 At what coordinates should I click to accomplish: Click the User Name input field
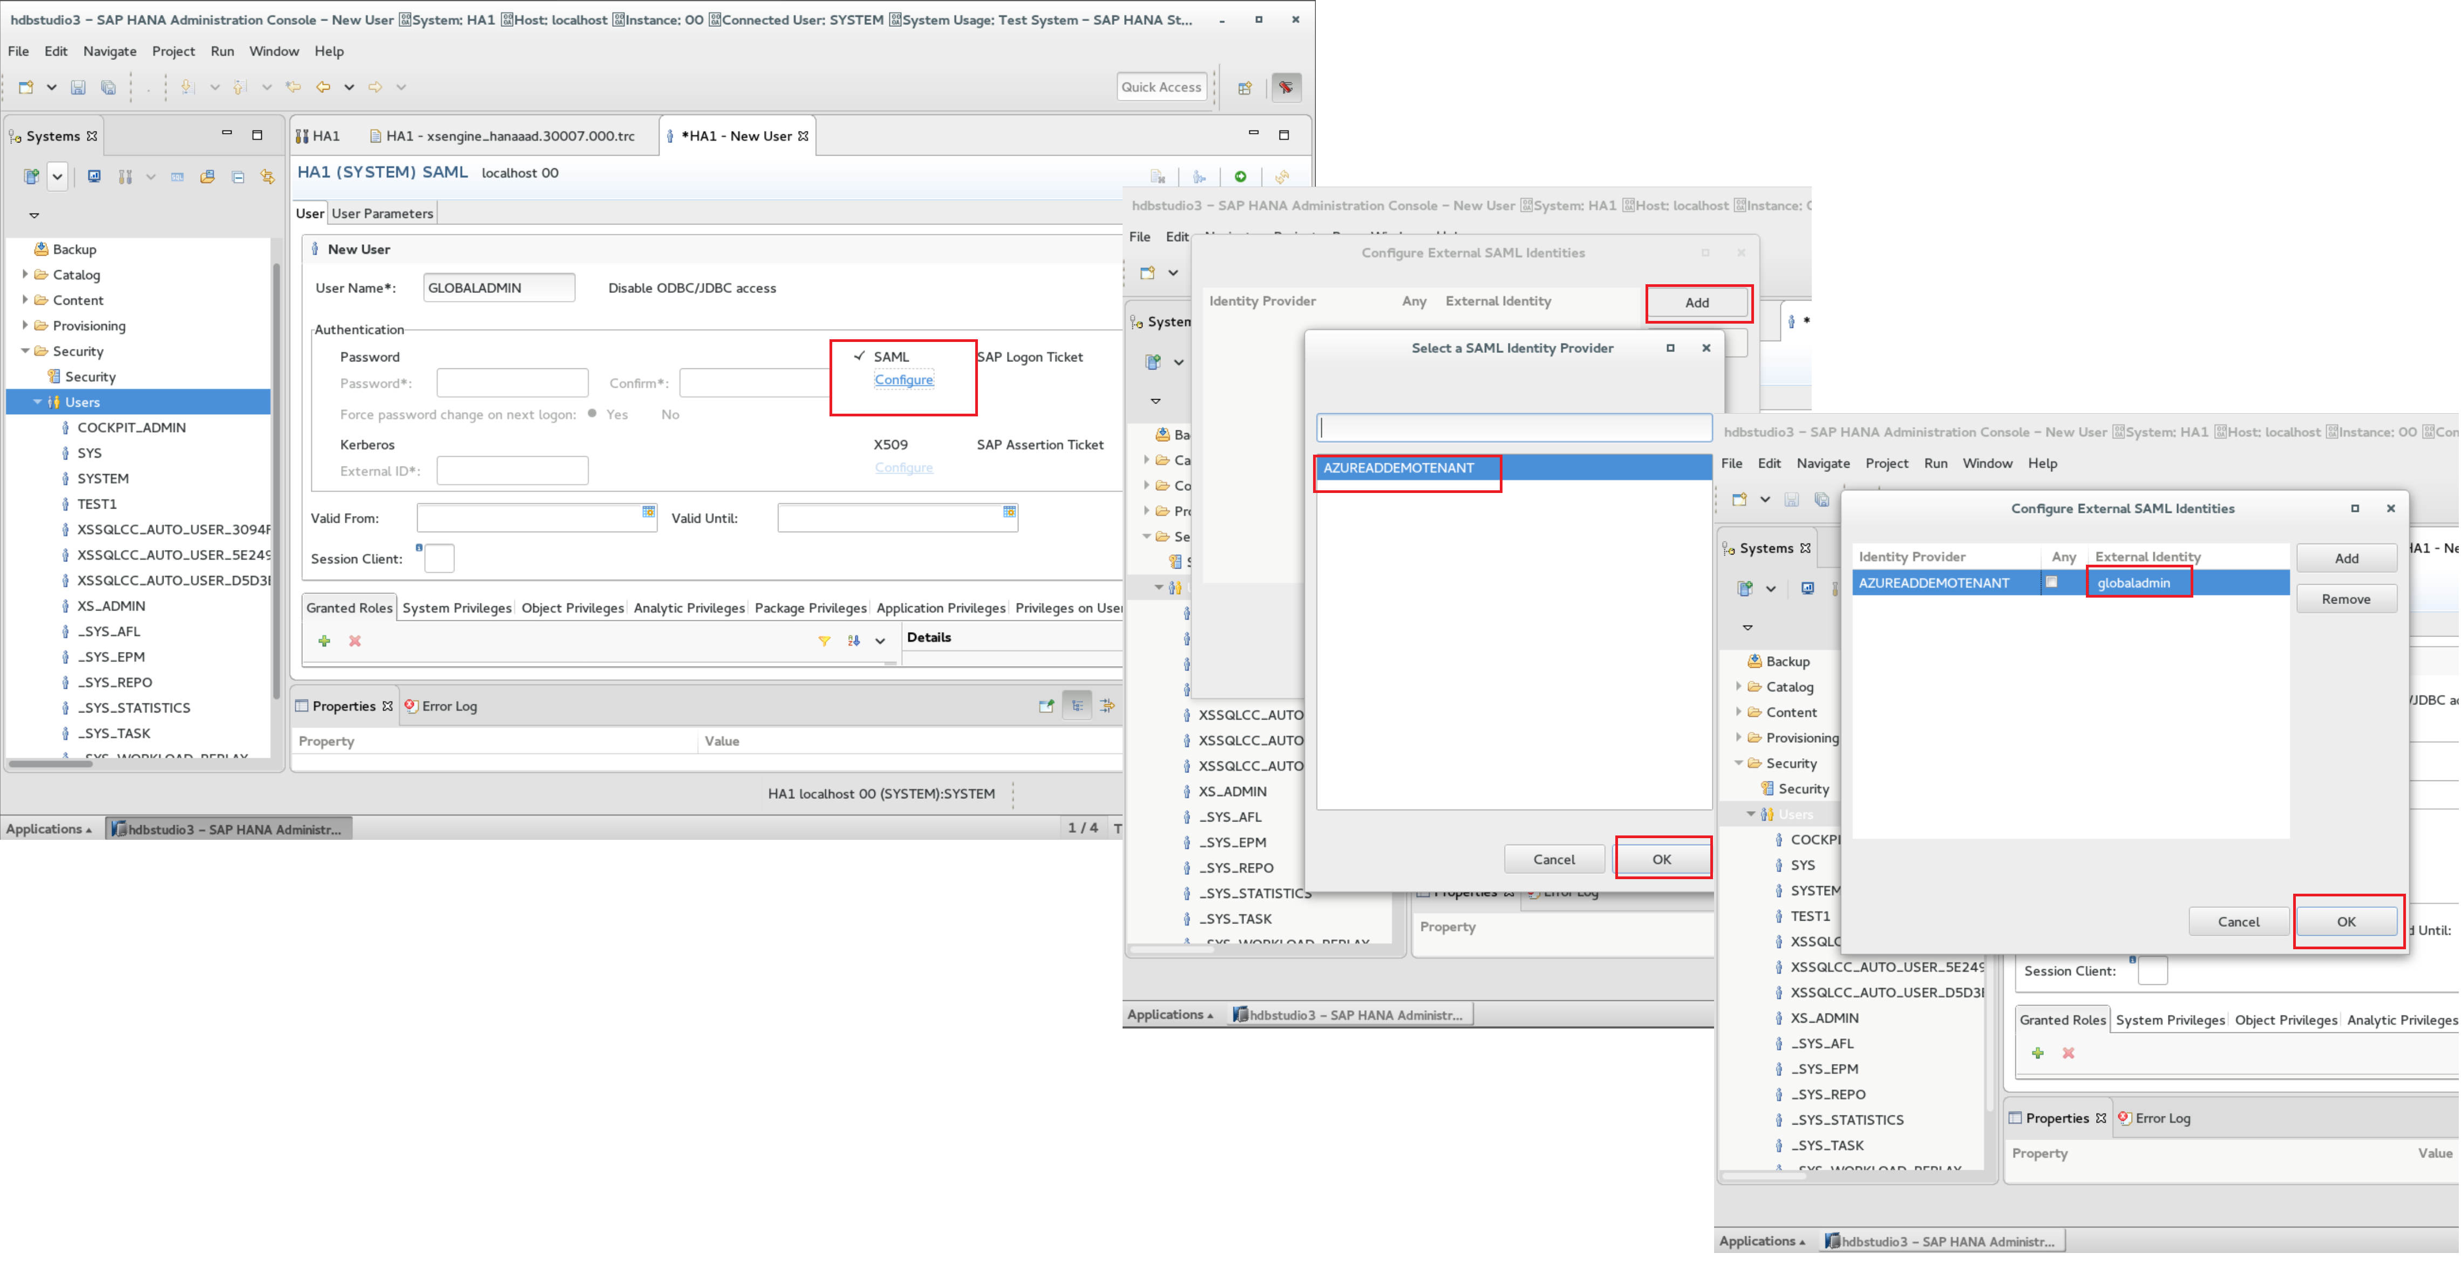[x=499, y=289]
